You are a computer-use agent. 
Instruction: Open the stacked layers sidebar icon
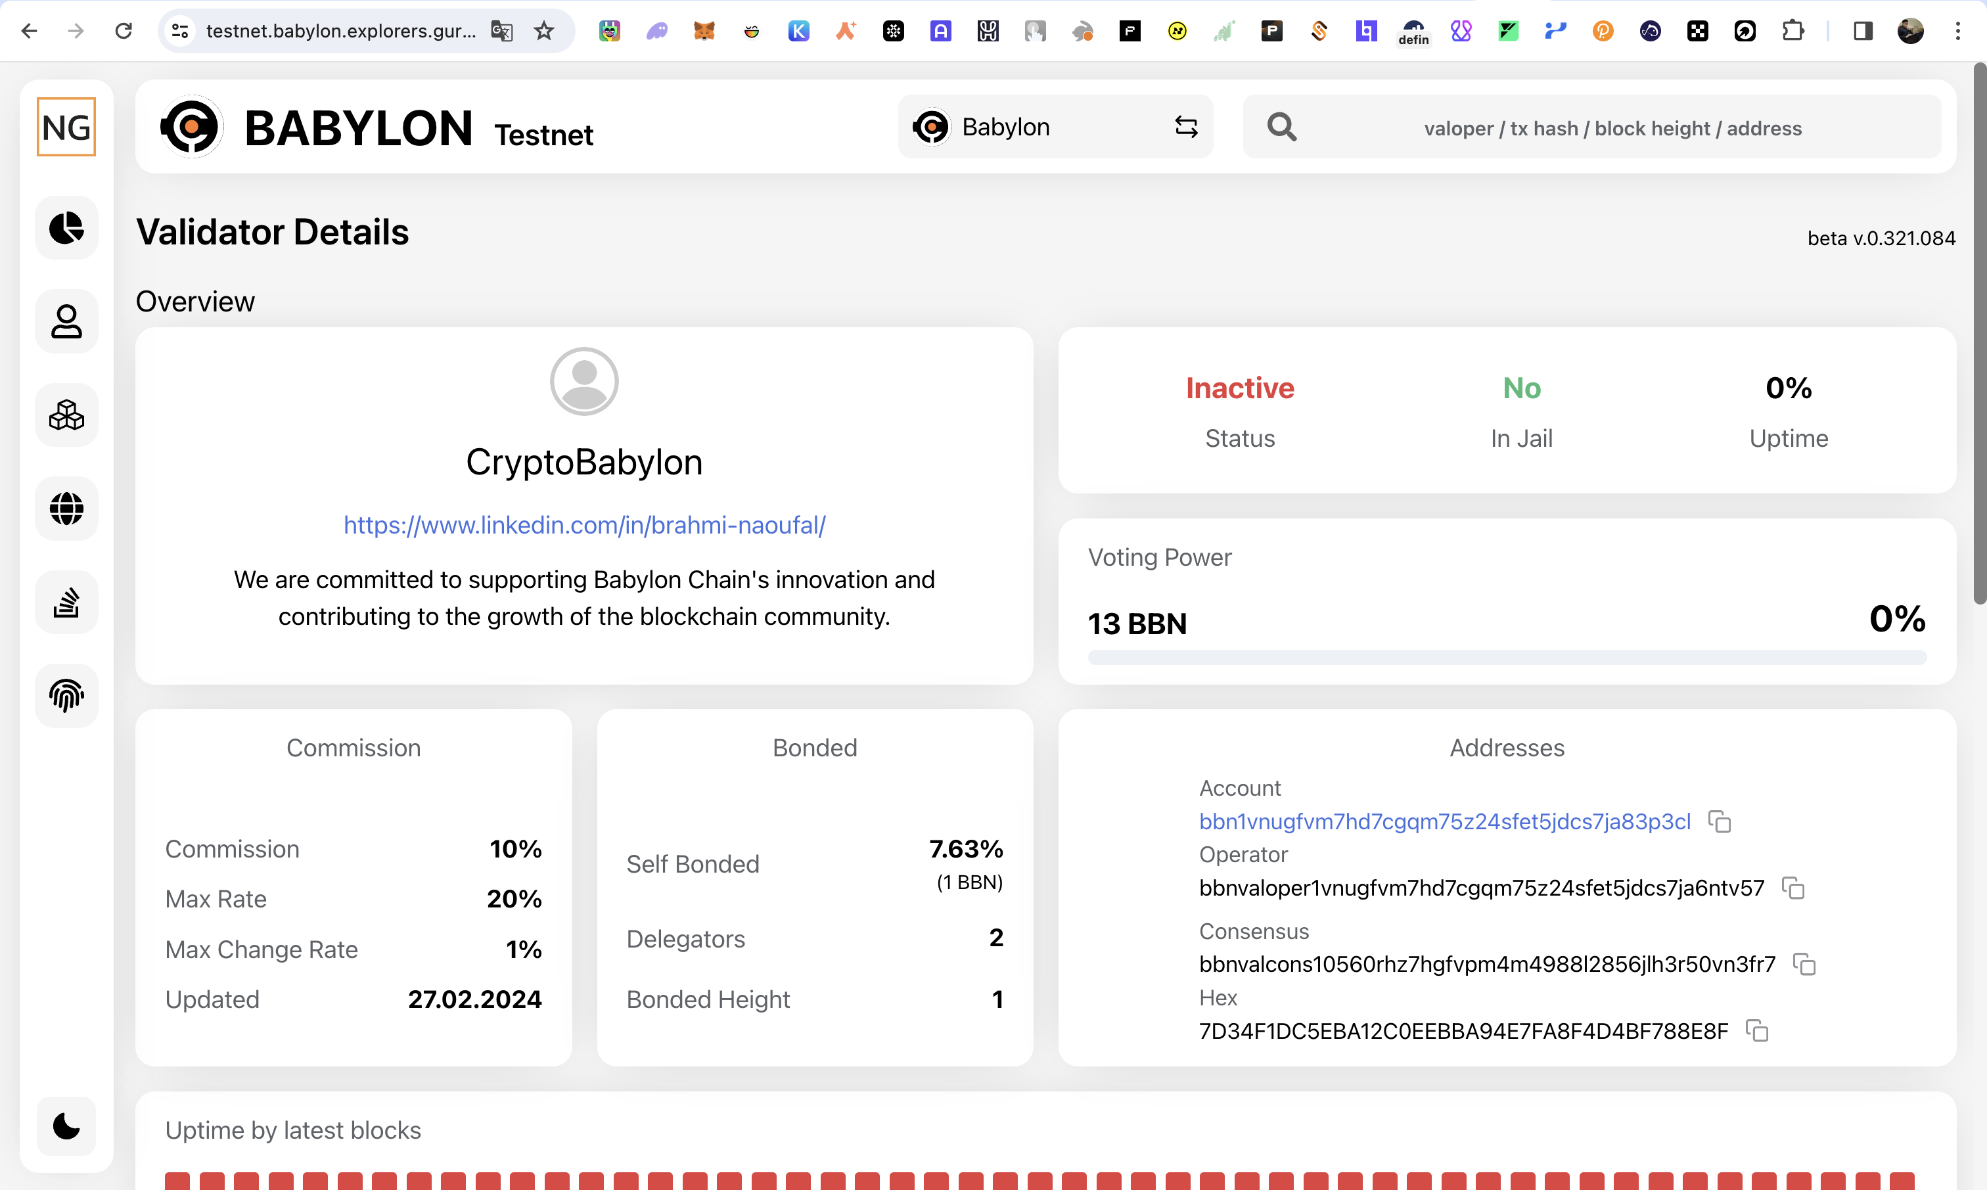(x=66, y=602)
